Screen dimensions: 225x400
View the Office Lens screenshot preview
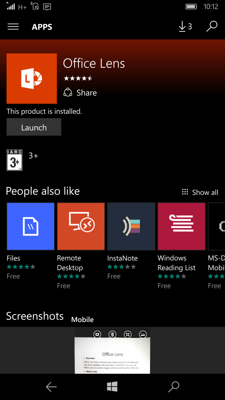(x=112, y=351)
